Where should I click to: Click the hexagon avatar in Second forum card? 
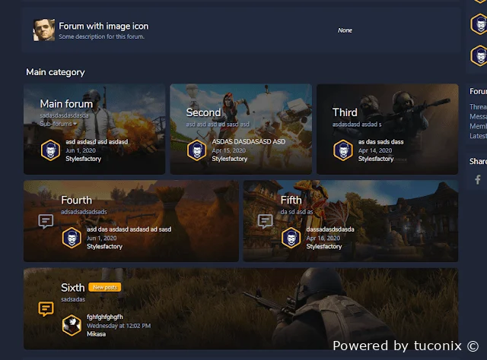click(x=196, y=150)
